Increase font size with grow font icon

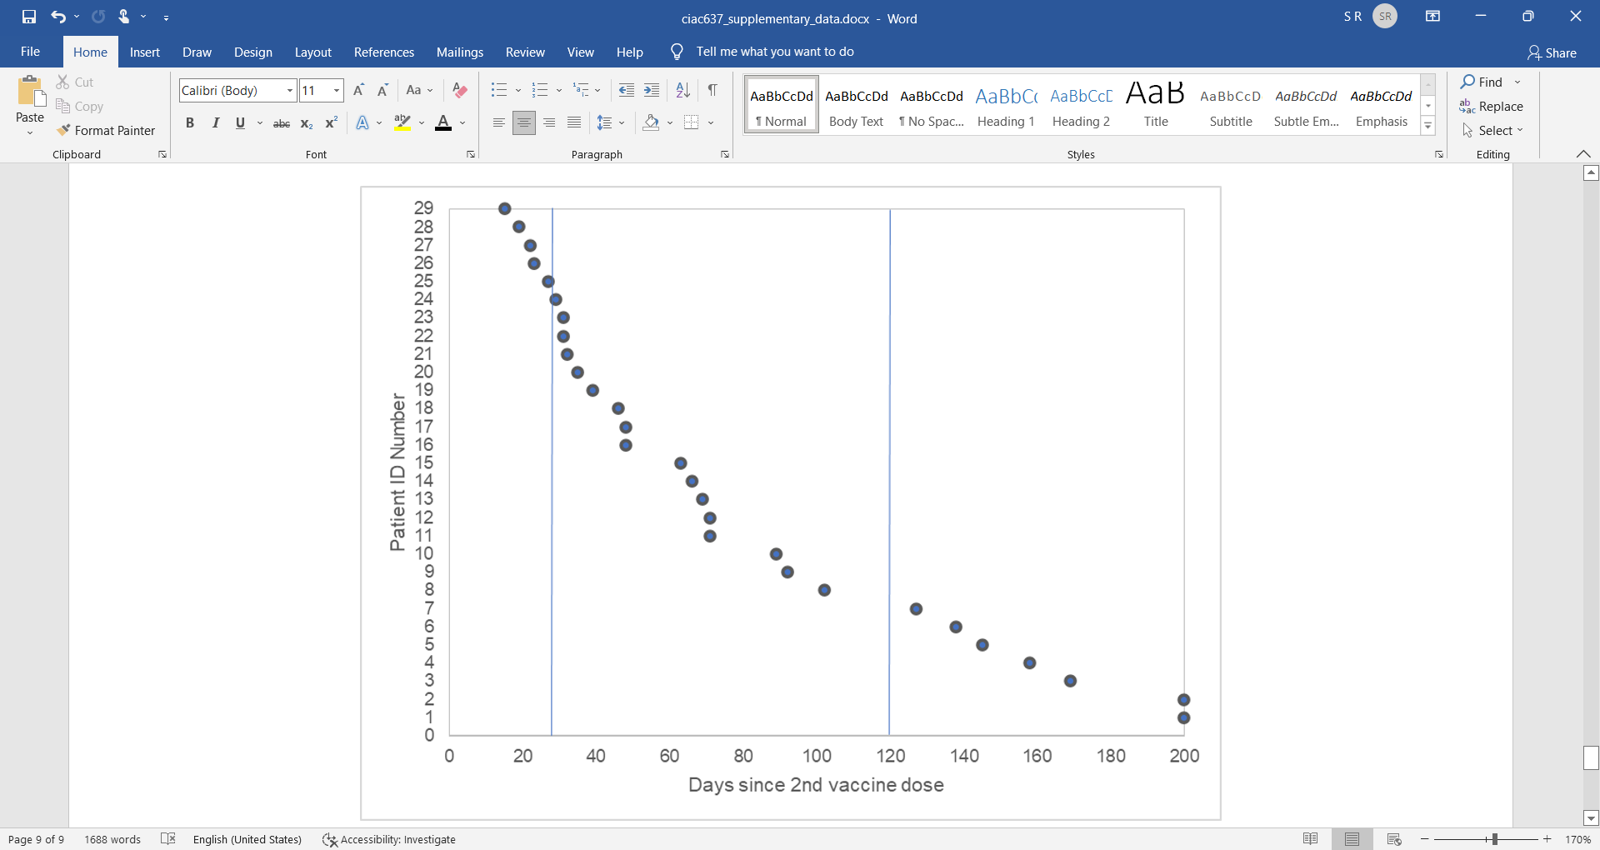pyautogui.click(x=358, y=90)
